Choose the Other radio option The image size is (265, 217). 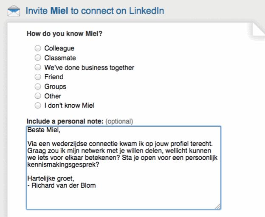tap(38, 96)
